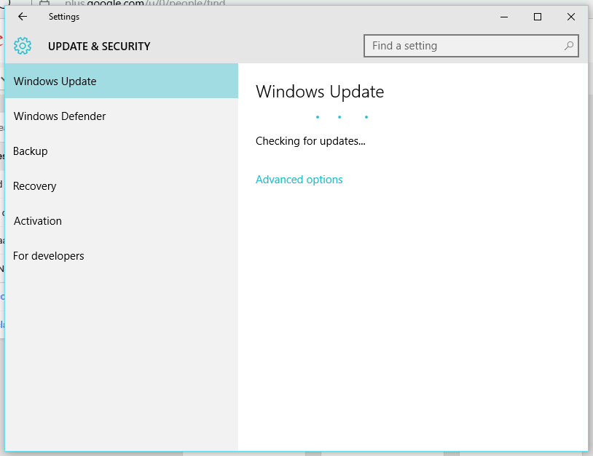The height and width of the screenshot is (456, 593).
Task: Open Recovery settings
Action: 34,185
